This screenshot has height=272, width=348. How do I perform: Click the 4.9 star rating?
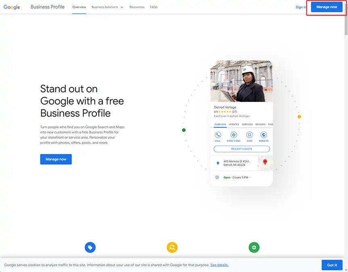coord(225,112)
